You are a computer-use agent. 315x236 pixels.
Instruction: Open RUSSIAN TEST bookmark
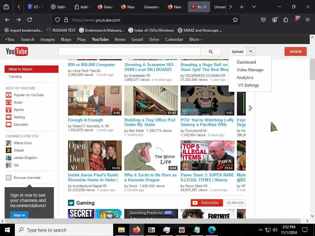(x=61, y=30)
